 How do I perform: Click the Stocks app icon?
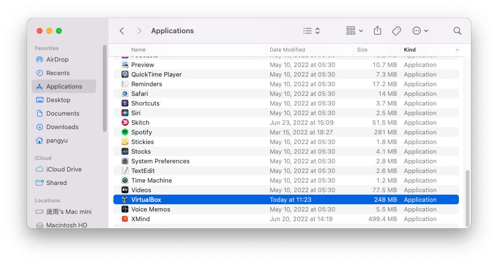[125, 151]
